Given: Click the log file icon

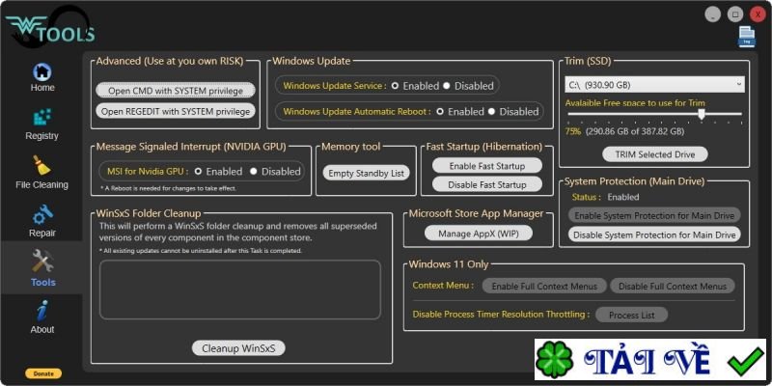Looking at the screenshot, I should tap(746, 37).
